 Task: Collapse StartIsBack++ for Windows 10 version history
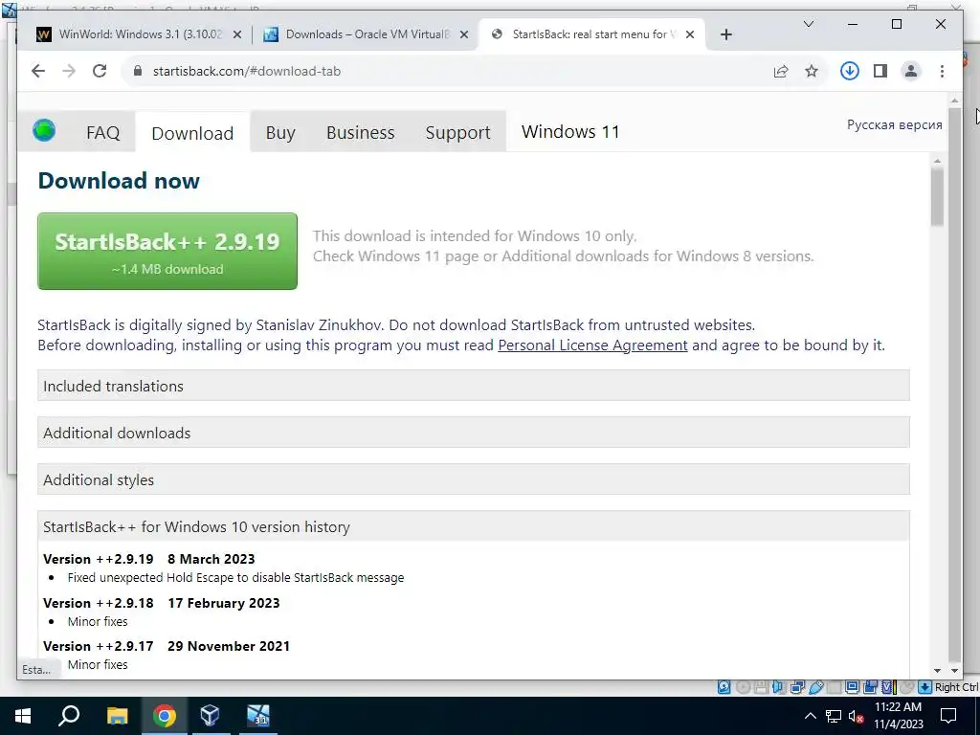pos(473,526)
